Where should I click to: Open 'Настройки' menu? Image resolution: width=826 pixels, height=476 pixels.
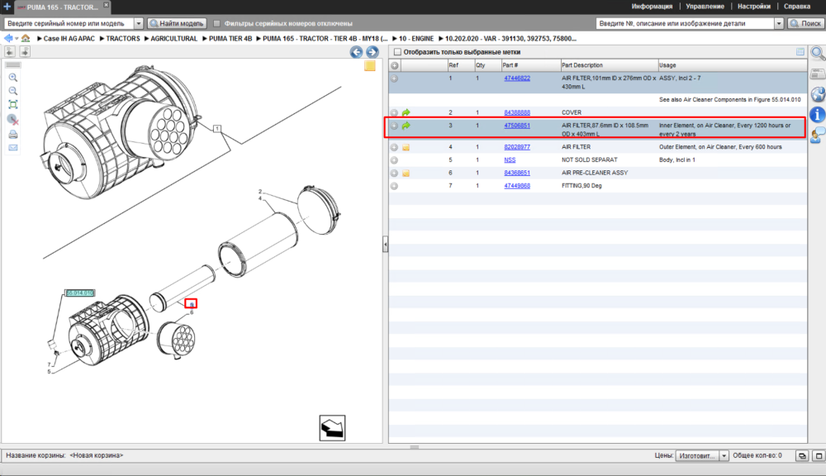click(x=754, y=7)
